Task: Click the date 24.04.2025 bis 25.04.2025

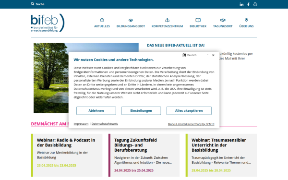Action: [x=134, y=170]
